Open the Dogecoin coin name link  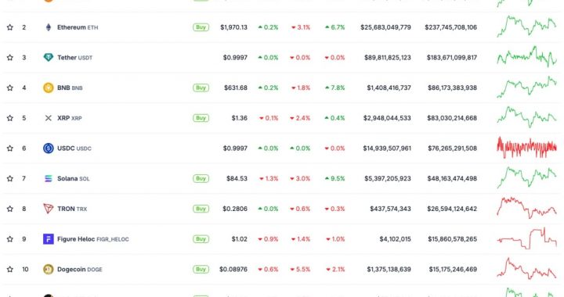click(79, 270)
